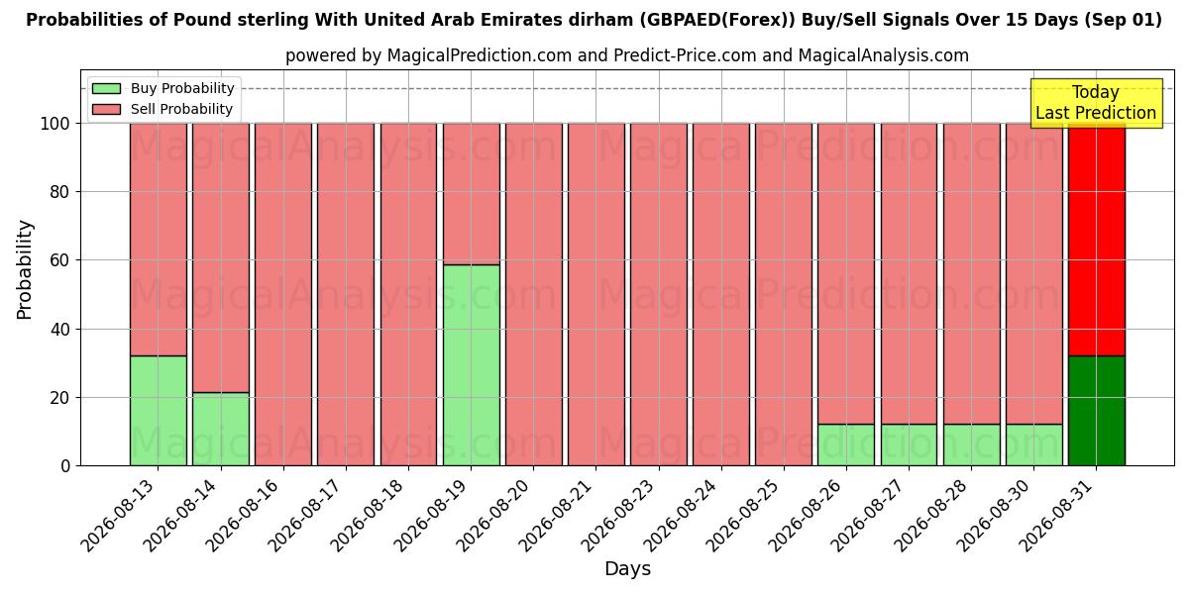Click the green buy bar for 2026-08-27
Viewport: 1189px width, 594px height.
click(x=909, y=445)
